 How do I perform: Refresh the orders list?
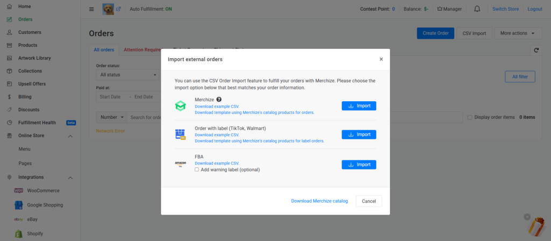pos(536,50)
